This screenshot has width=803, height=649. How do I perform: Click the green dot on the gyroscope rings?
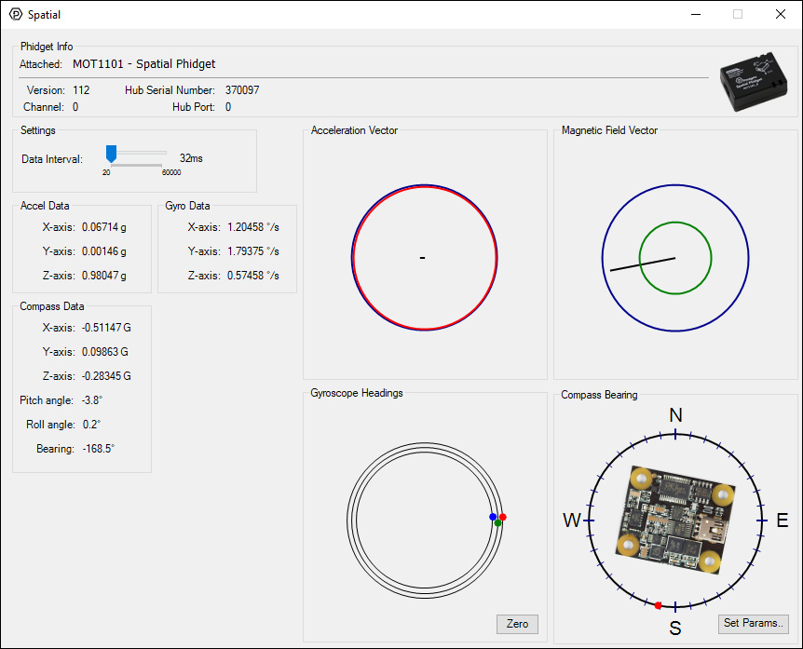coord(497,522)
